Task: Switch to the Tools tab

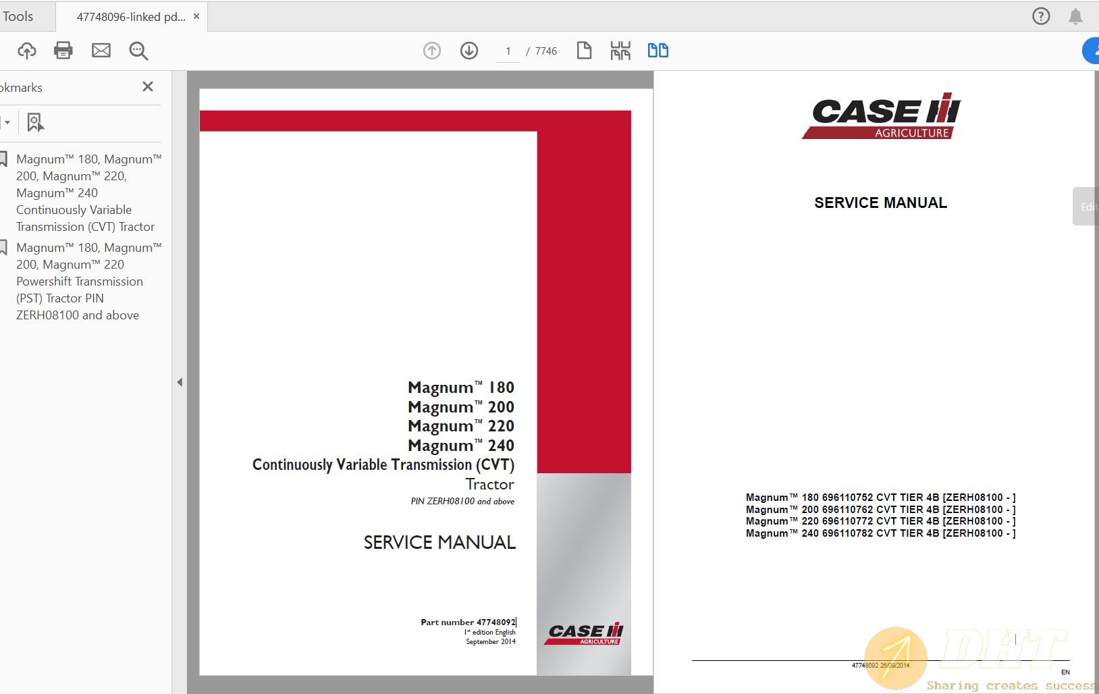Action: coord(18,16)
